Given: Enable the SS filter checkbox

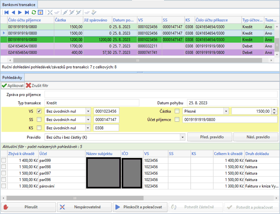Looking at the screenshot, I should (39, 119).
